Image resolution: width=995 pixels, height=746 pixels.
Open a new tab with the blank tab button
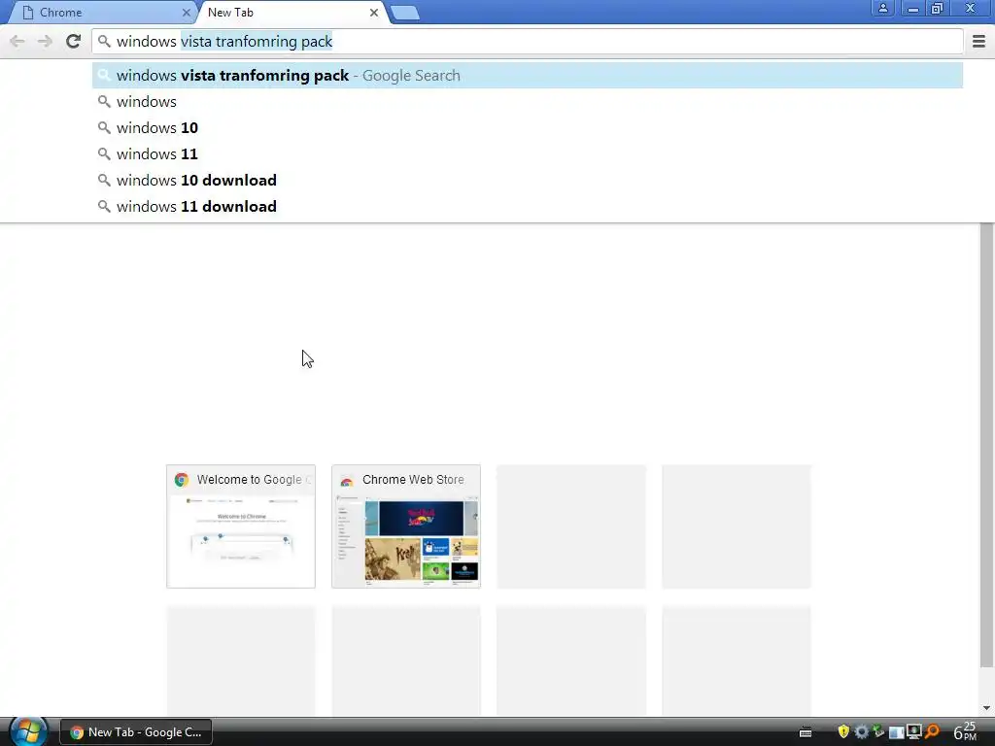[x=405, y=13]
